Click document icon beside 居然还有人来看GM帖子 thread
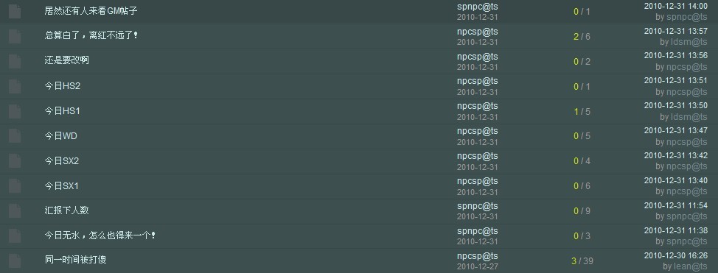Image resolution: width=718 pixels, height=273 pixels. [15, 12]
